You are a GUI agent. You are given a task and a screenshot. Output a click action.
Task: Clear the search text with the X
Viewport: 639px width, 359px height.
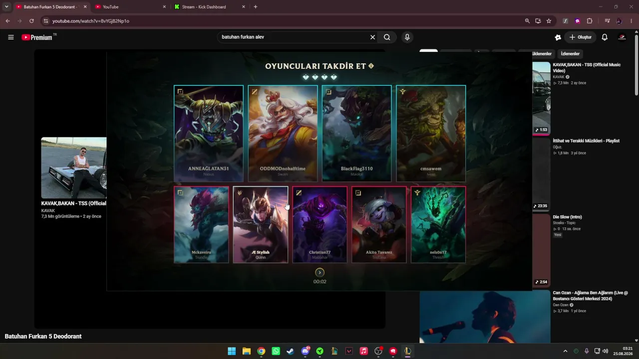(x=372, y=37)
